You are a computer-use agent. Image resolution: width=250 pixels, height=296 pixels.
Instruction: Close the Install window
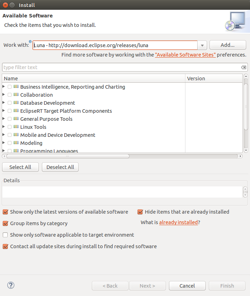(6, 5)
